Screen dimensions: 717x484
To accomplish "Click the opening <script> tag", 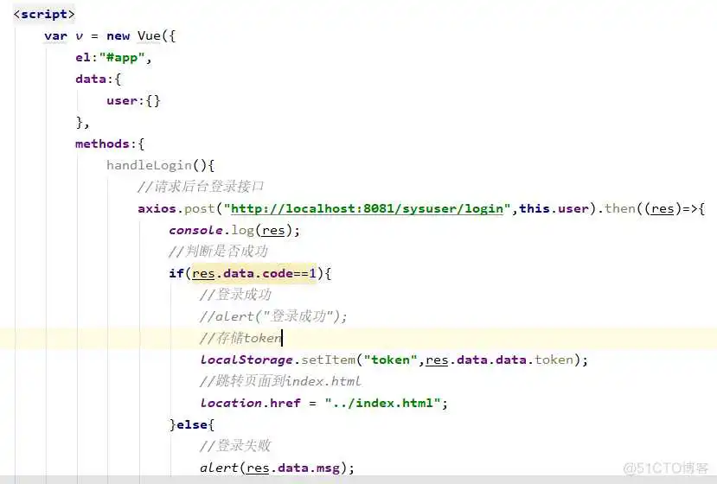I will [44, 14].
